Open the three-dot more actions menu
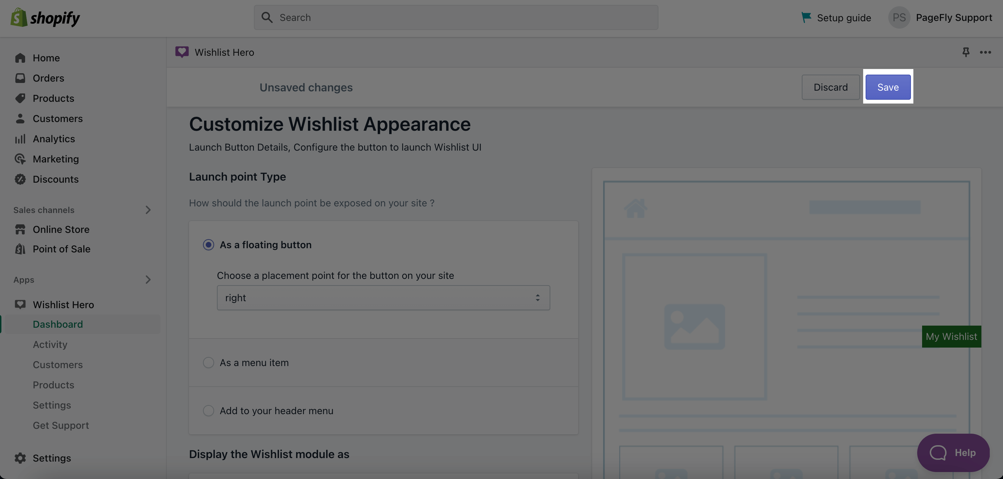Screen dimensions: 1003x479 (986, 52)
